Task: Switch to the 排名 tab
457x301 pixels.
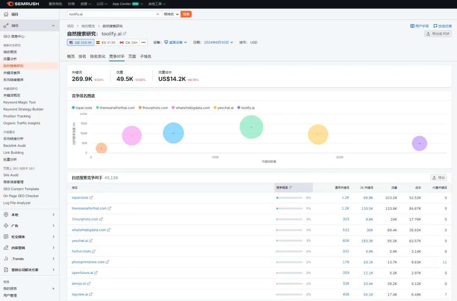Action: [x=82, y=57]
